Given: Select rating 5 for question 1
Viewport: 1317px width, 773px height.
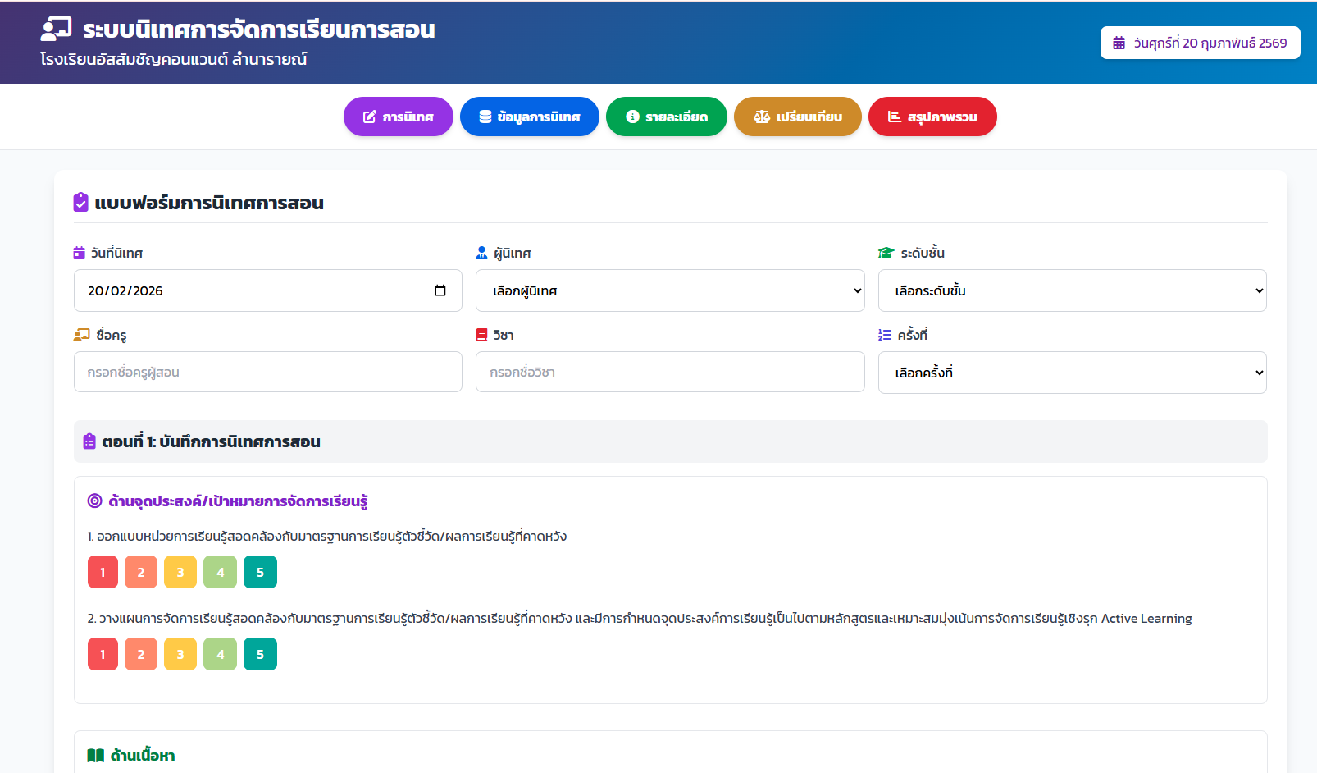Looking at the screenshot, I should pos(260,572).
